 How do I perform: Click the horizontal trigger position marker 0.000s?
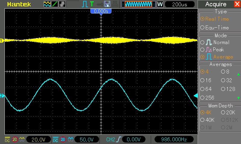(x=101, y=11)
